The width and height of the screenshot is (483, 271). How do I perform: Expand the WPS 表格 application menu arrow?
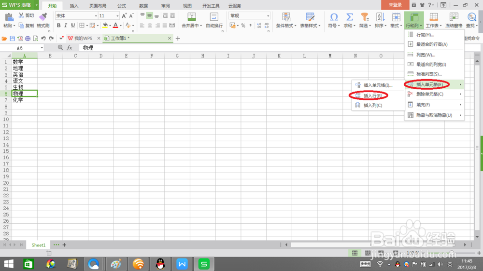[x=37, y=5]
